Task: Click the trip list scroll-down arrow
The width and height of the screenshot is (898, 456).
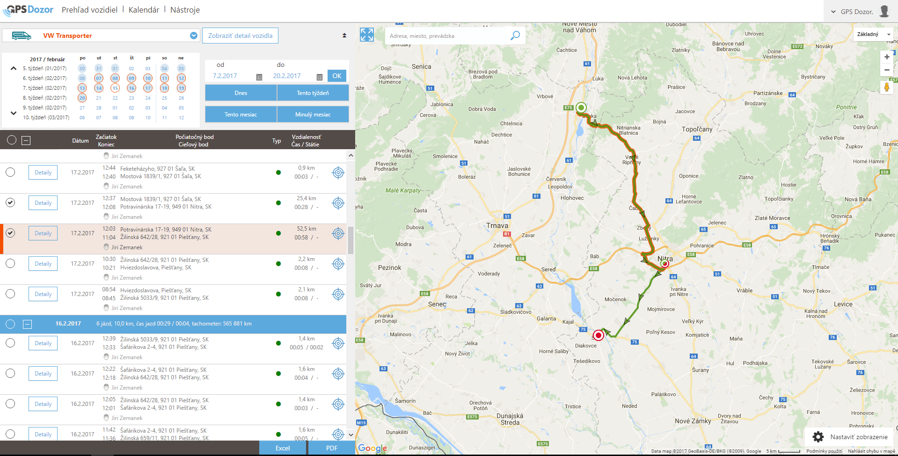Action: click(x=351, y=434)
